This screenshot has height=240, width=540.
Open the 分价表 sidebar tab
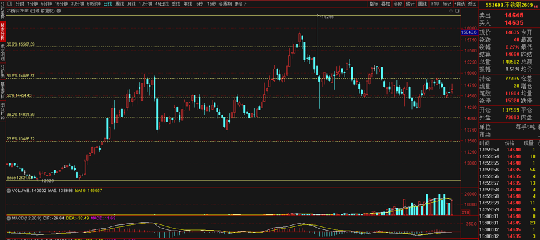[2, 71]
